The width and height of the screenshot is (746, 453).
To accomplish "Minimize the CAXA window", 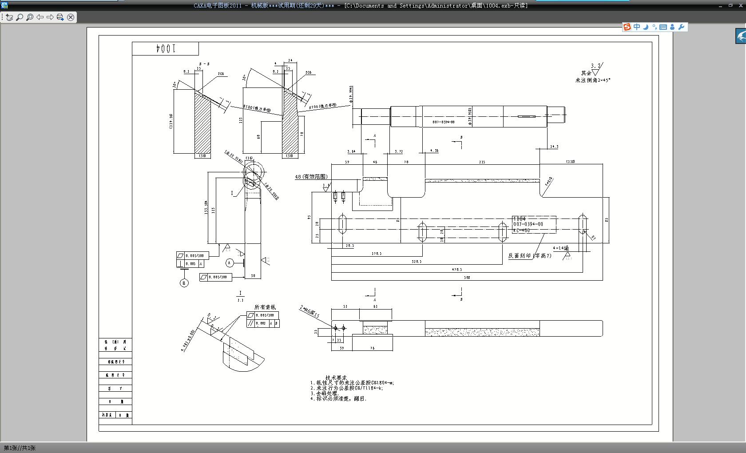I will coord(720,5).
